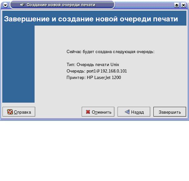
Task: Shade the window with the up-arrow button
Action: tap(177, 5)
